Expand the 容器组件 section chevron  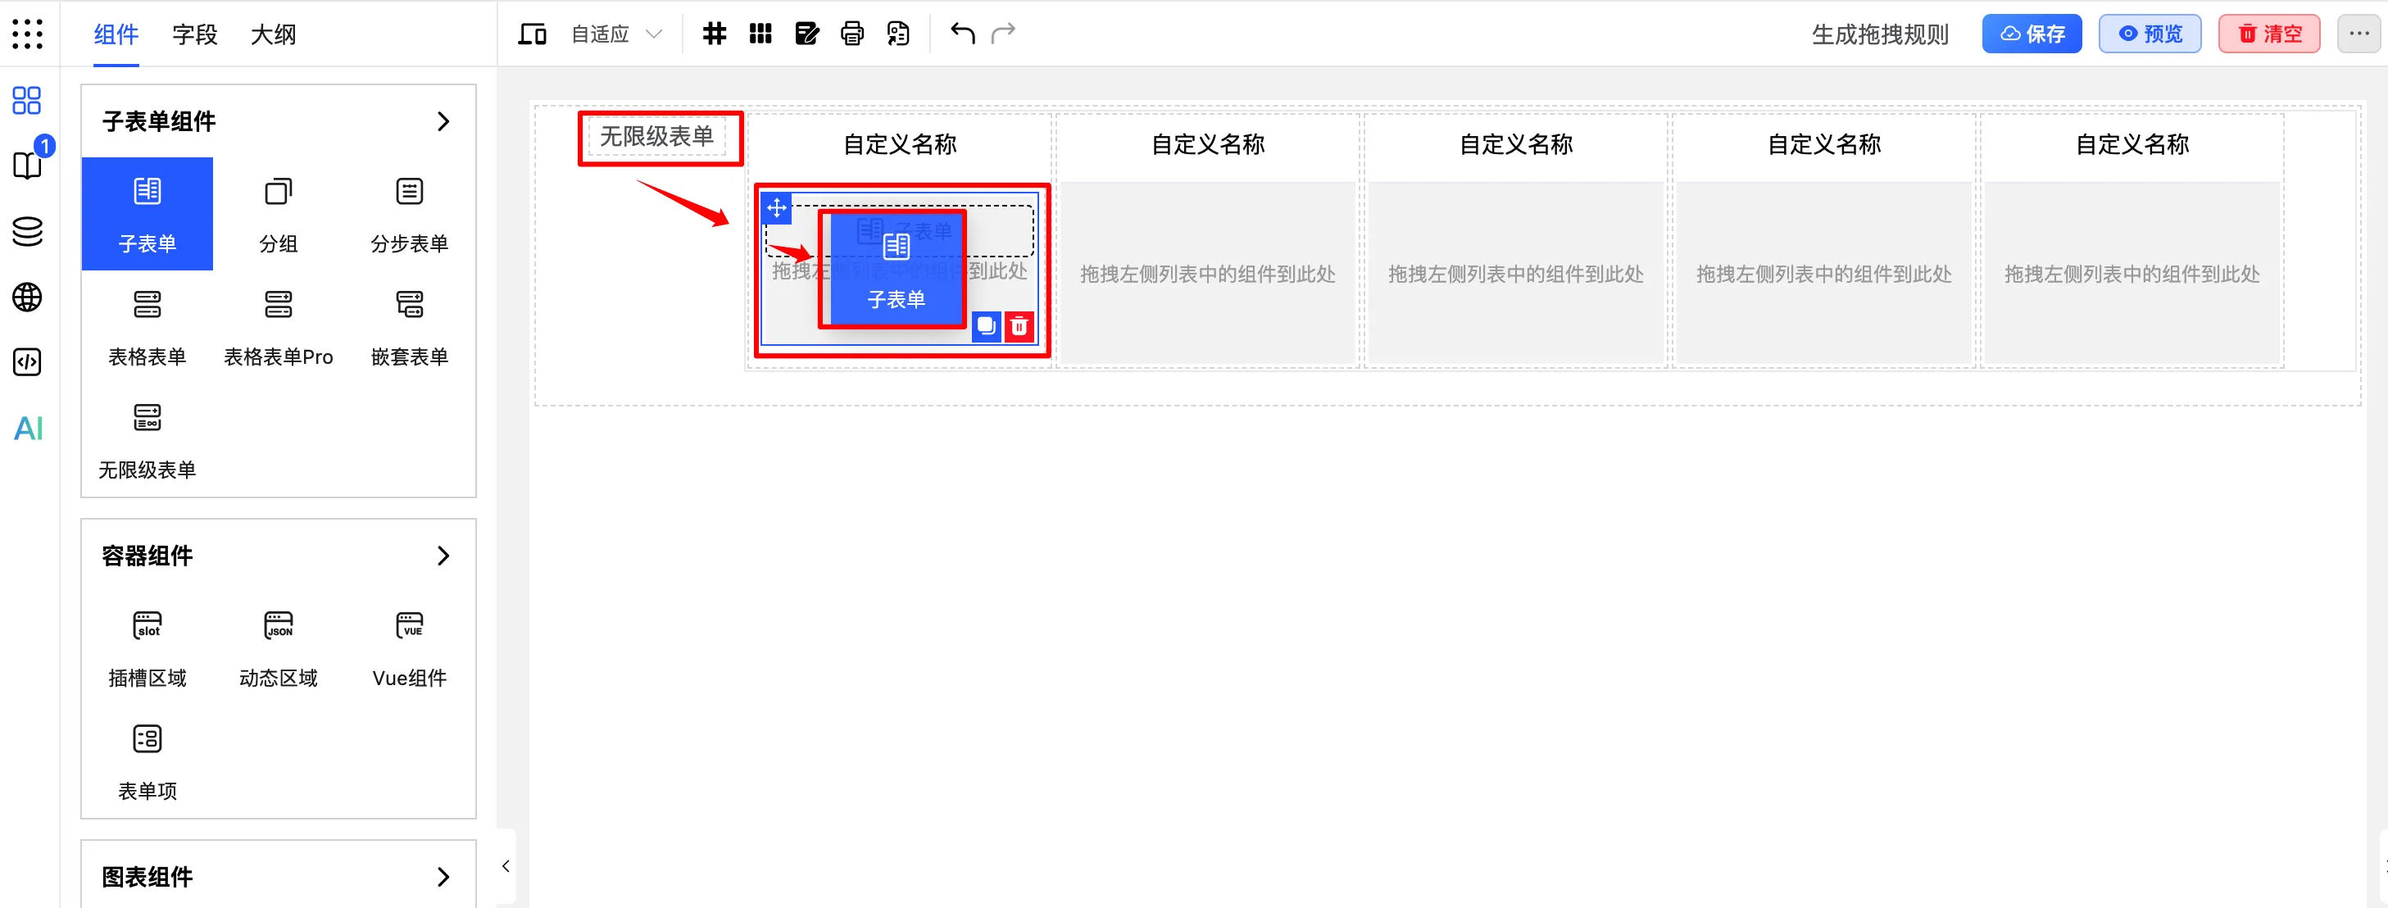[x=443, y=556]
